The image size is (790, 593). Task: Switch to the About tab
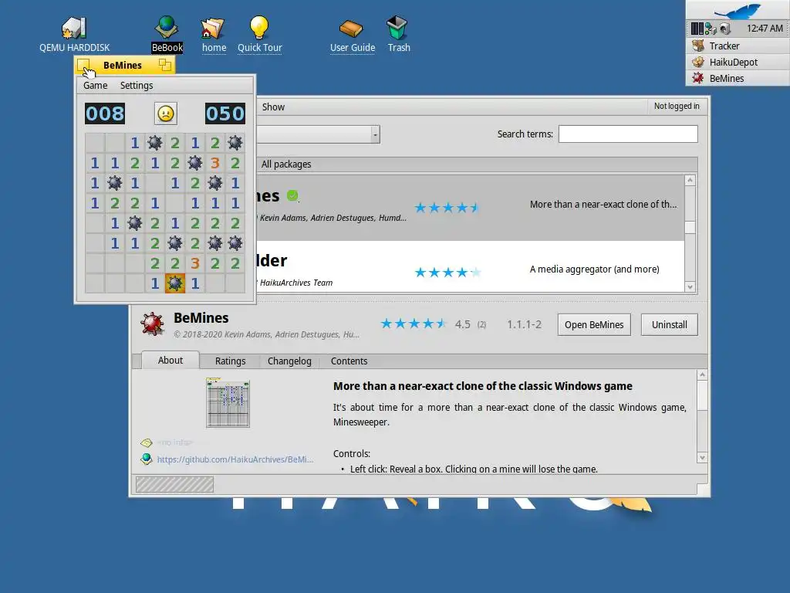(170, 360)
